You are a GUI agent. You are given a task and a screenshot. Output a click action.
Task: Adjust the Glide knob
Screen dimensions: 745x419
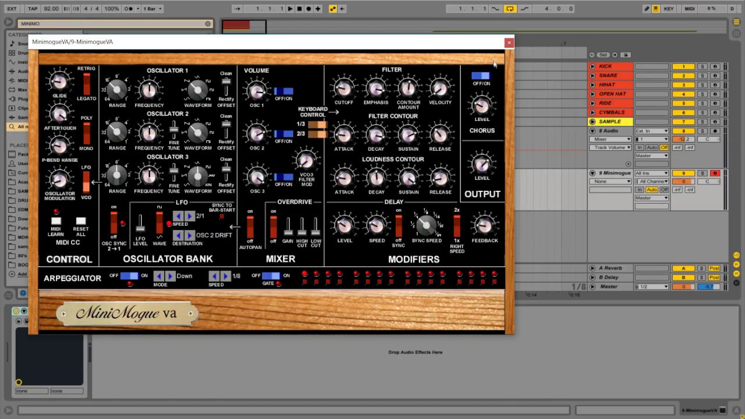(59, 83)
